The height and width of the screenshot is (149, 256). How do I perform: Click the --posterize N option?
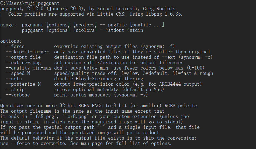(x=23, y=84)
